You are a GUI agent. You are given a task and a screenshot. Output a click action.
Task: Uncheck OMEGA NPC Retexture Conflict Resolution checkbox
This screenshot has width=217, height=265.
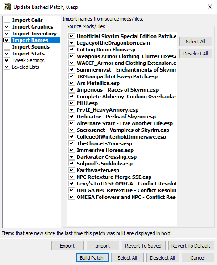[x=71, y=190]
